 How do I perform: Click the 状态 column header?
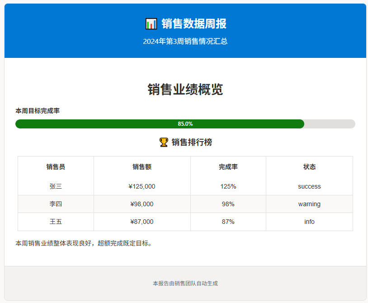point(309,167)
